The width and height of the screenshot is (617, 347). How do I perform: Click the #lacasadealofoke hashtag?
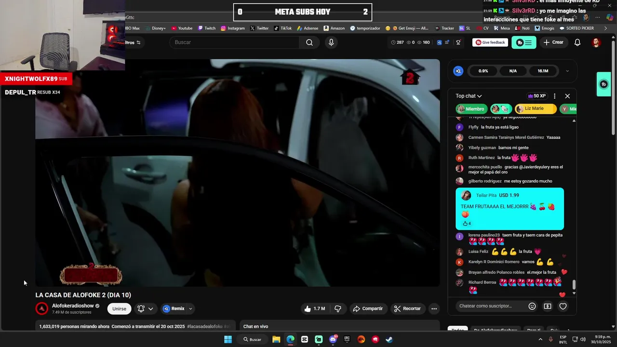(204, 326)
